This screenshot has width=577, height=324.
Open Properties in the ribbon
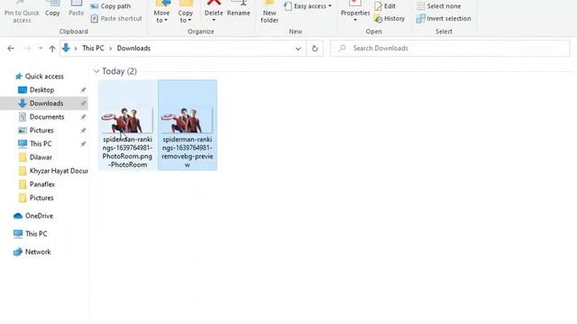point(355,11)
